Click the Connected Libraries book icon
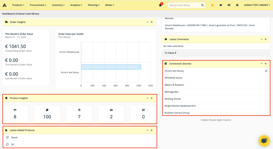Viewport: 273px width, 149px height. pyautogui.click(x=166, y=64)
